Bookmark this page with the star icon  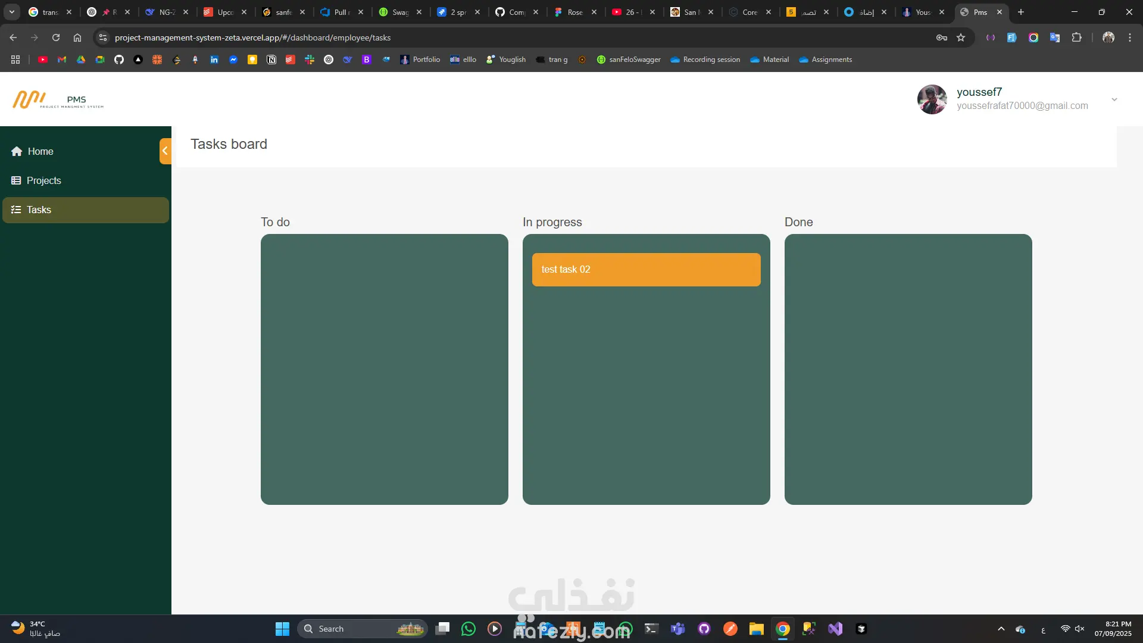pyautogui.click(x=961, y=38)
